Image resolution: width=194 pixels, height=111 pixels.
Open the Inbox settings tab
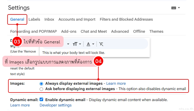click(x=49, y=20)
